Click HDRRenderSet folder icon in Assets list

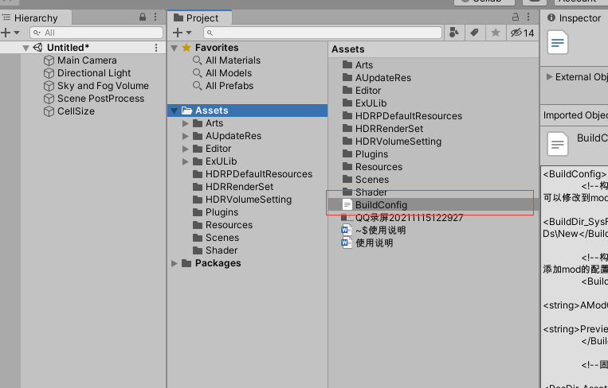(x=347, y=129)
